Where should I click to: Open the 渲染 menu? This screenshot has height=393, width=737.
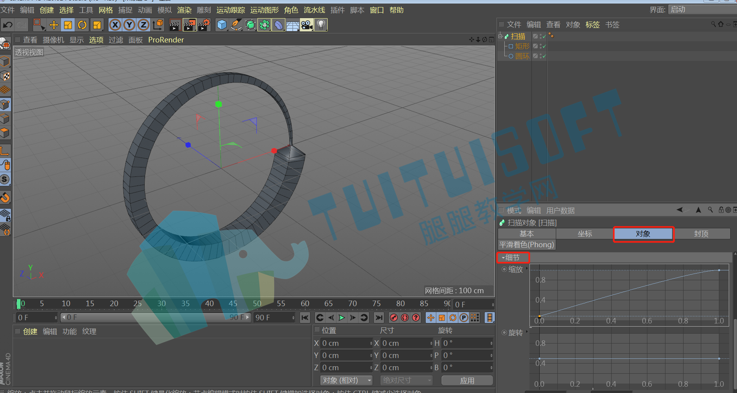coord(184,10)
